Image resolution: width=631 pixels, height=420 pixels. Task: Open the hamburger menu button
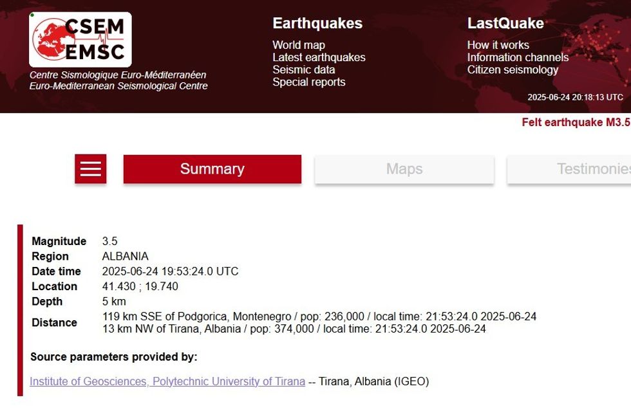(x=91, y=169)
